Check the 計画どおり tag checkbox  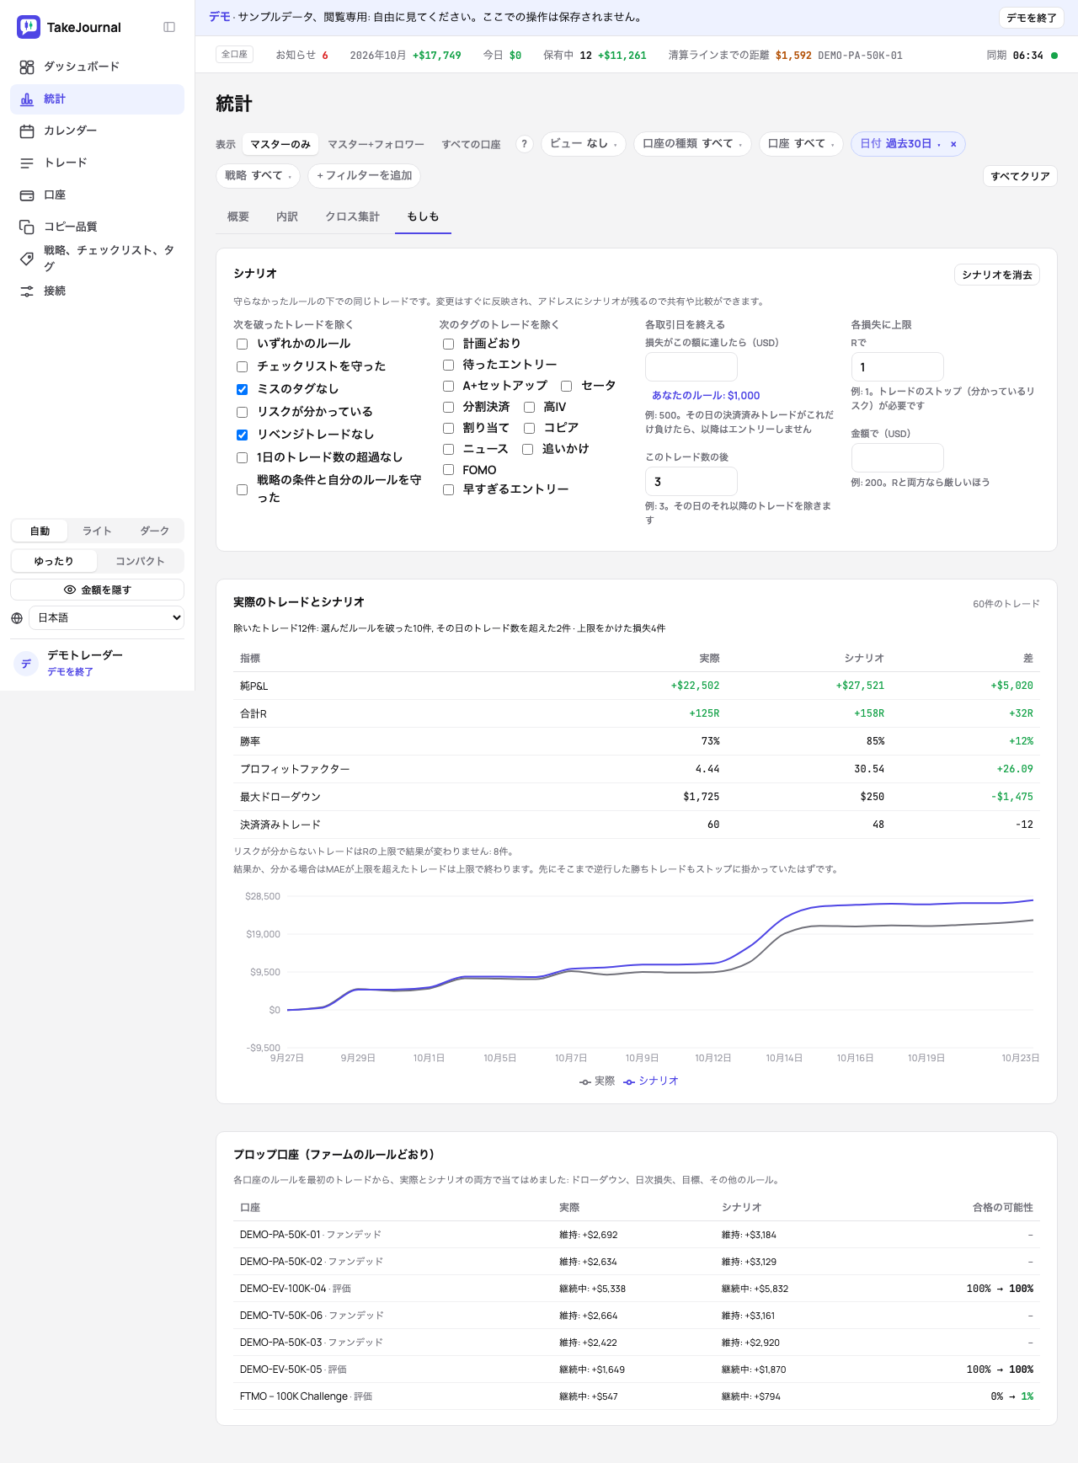click(448, 344)
